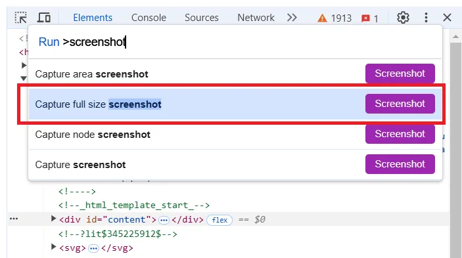The width and height of the screenshot is (462, 258).
Task: Select Capture node screenshot command
Action: point(235,135)
